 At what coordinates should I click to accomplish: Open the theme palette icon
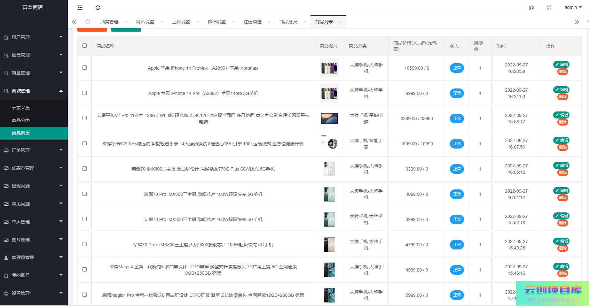[531, 8]
